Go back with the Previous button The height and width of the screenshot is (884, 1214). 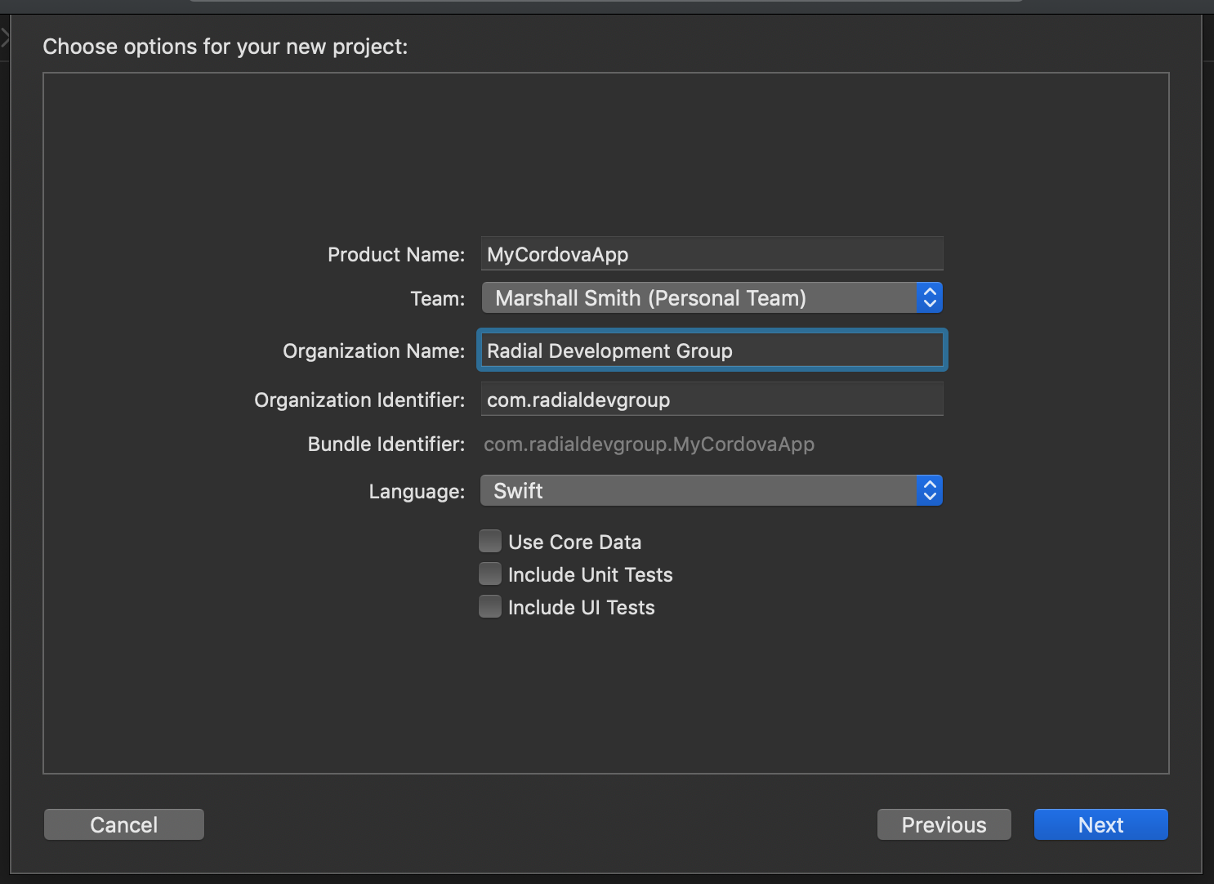click(944, 824)
